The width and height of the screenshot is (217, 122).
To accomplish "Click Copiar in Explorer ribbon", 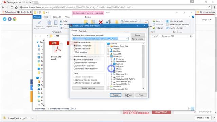I will pos(49,24).
